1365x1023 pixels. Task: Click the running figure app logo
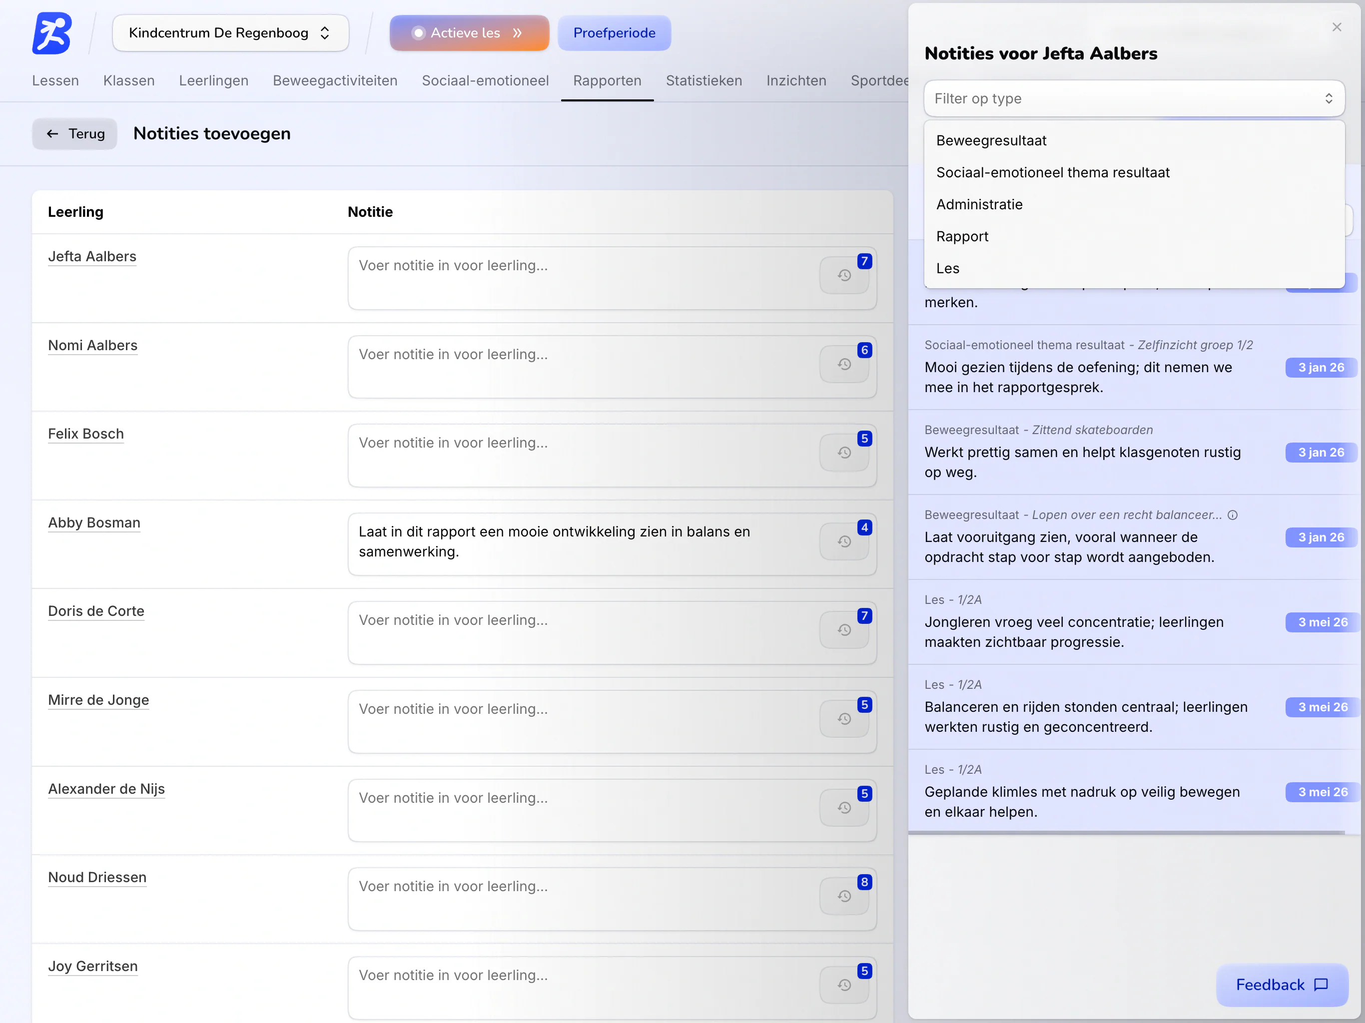(x=52, y=33)
